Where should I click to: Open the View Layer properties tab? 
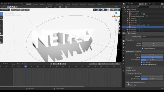124,47
